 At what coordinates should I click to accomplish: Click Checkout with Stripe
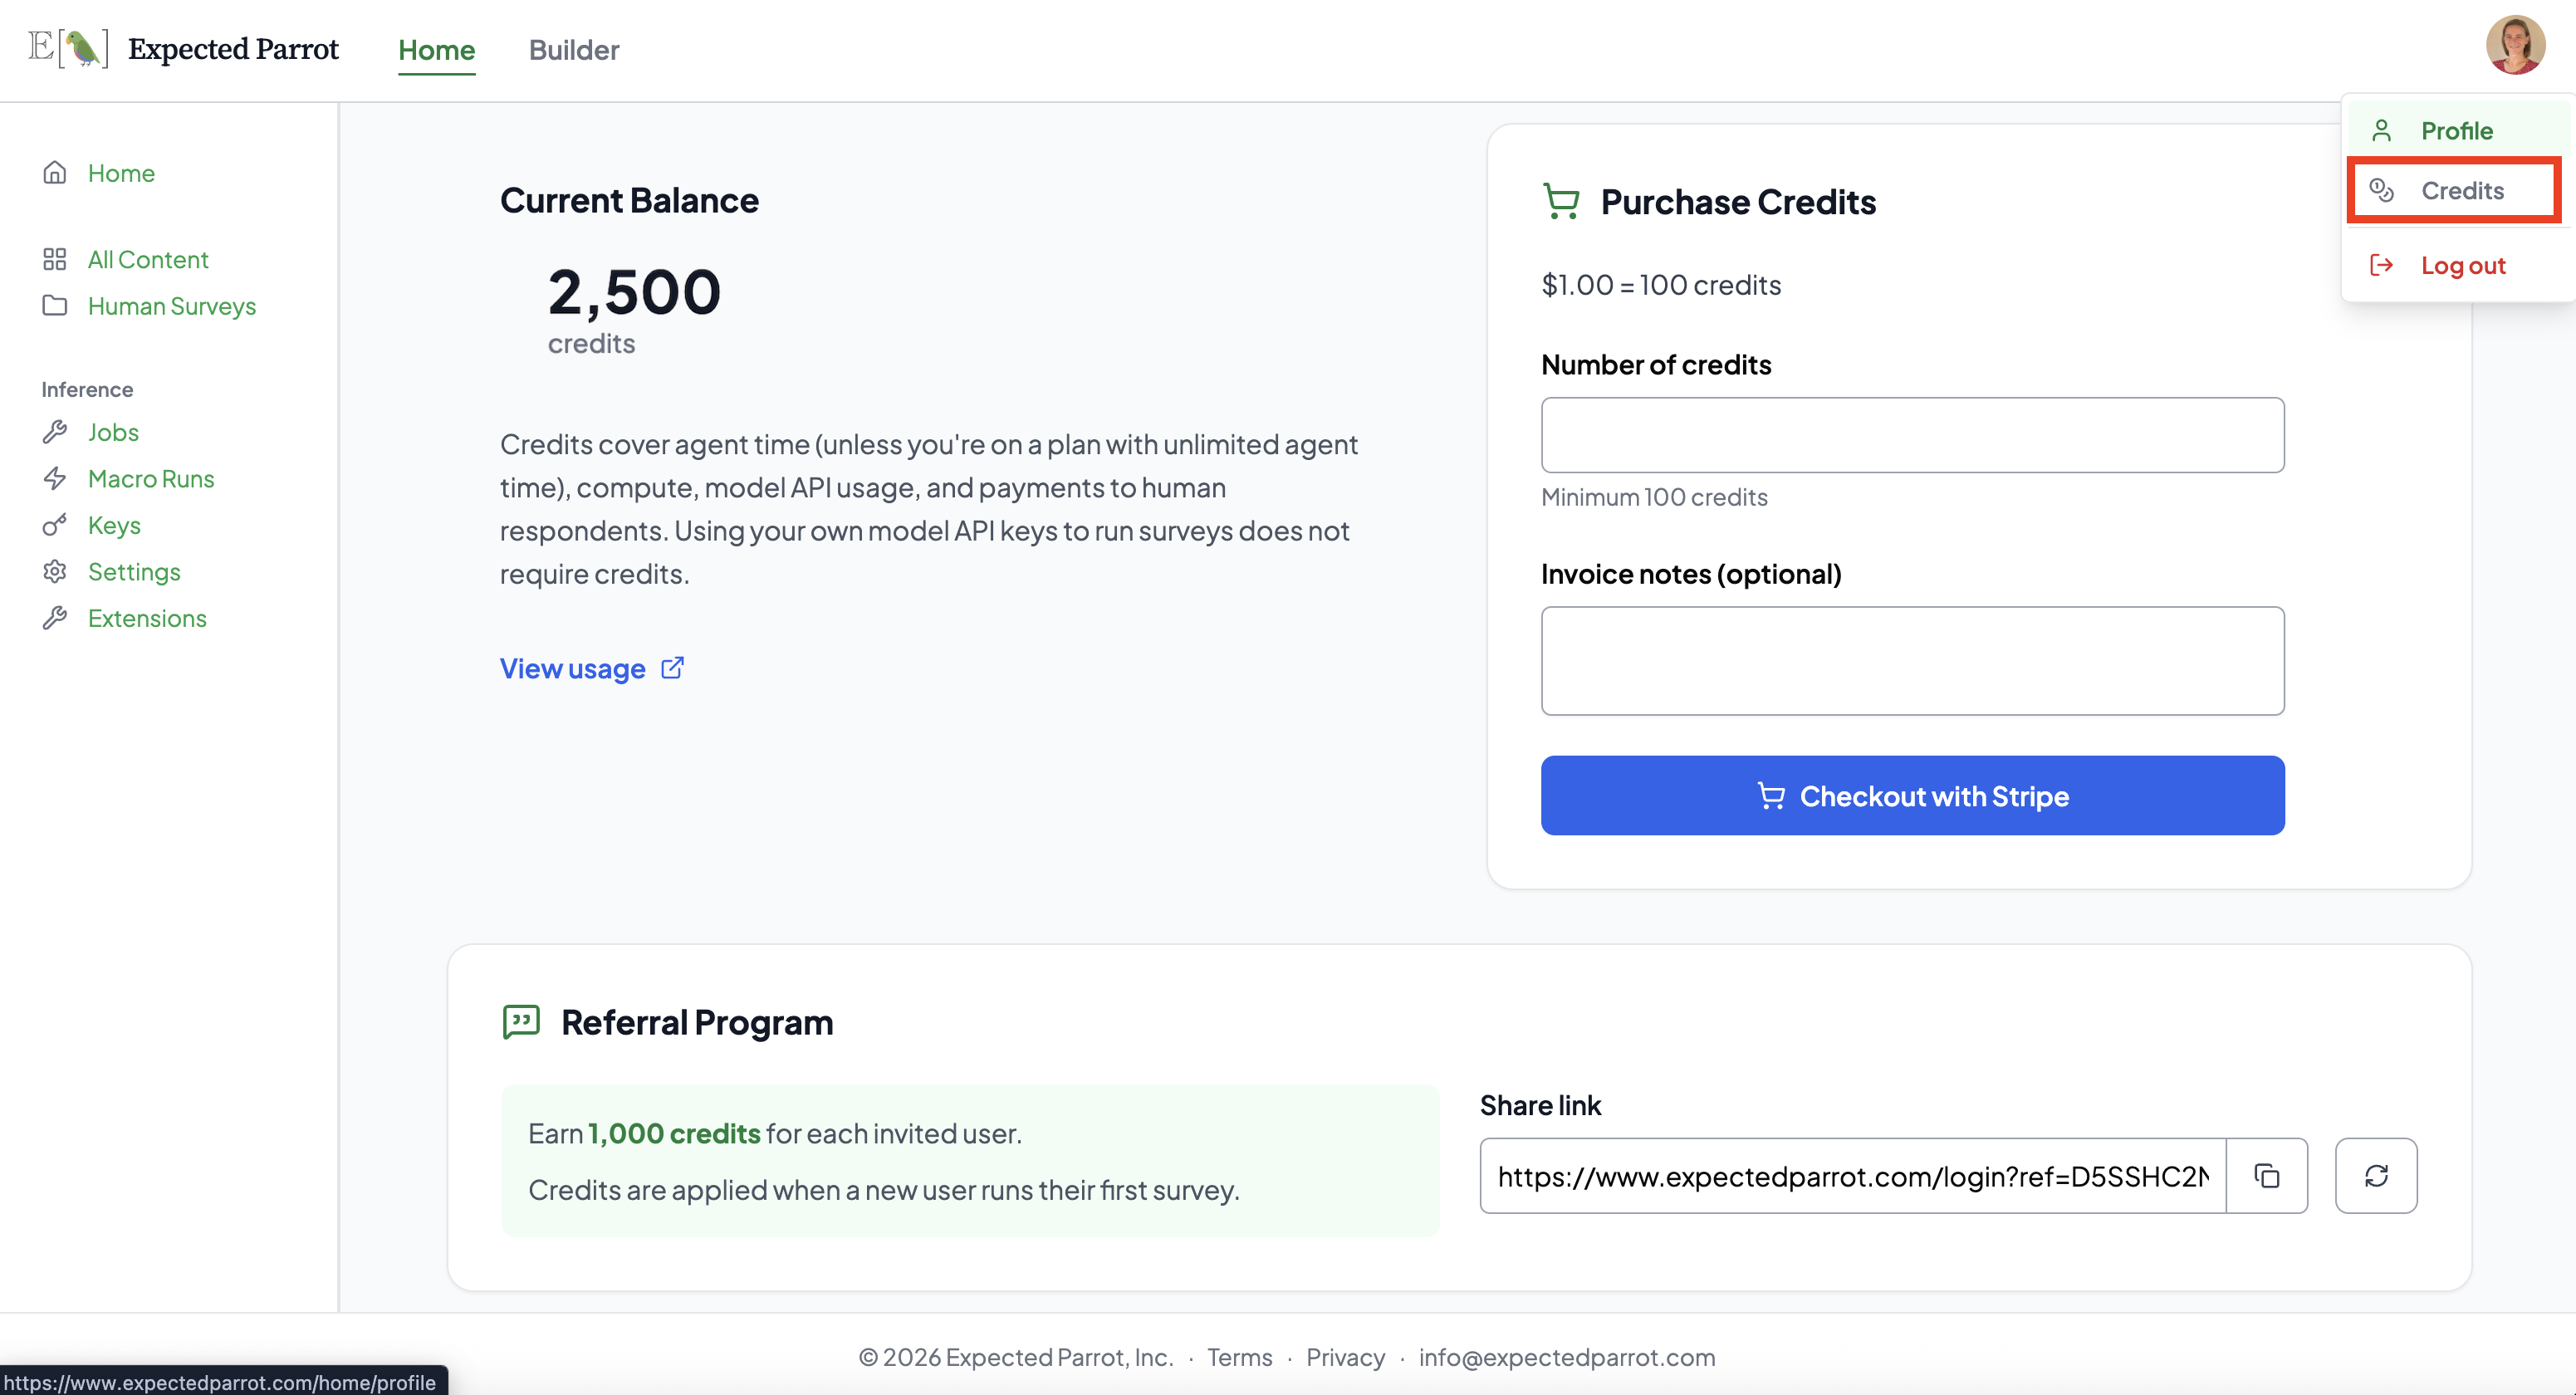(x=1912, y=795)
